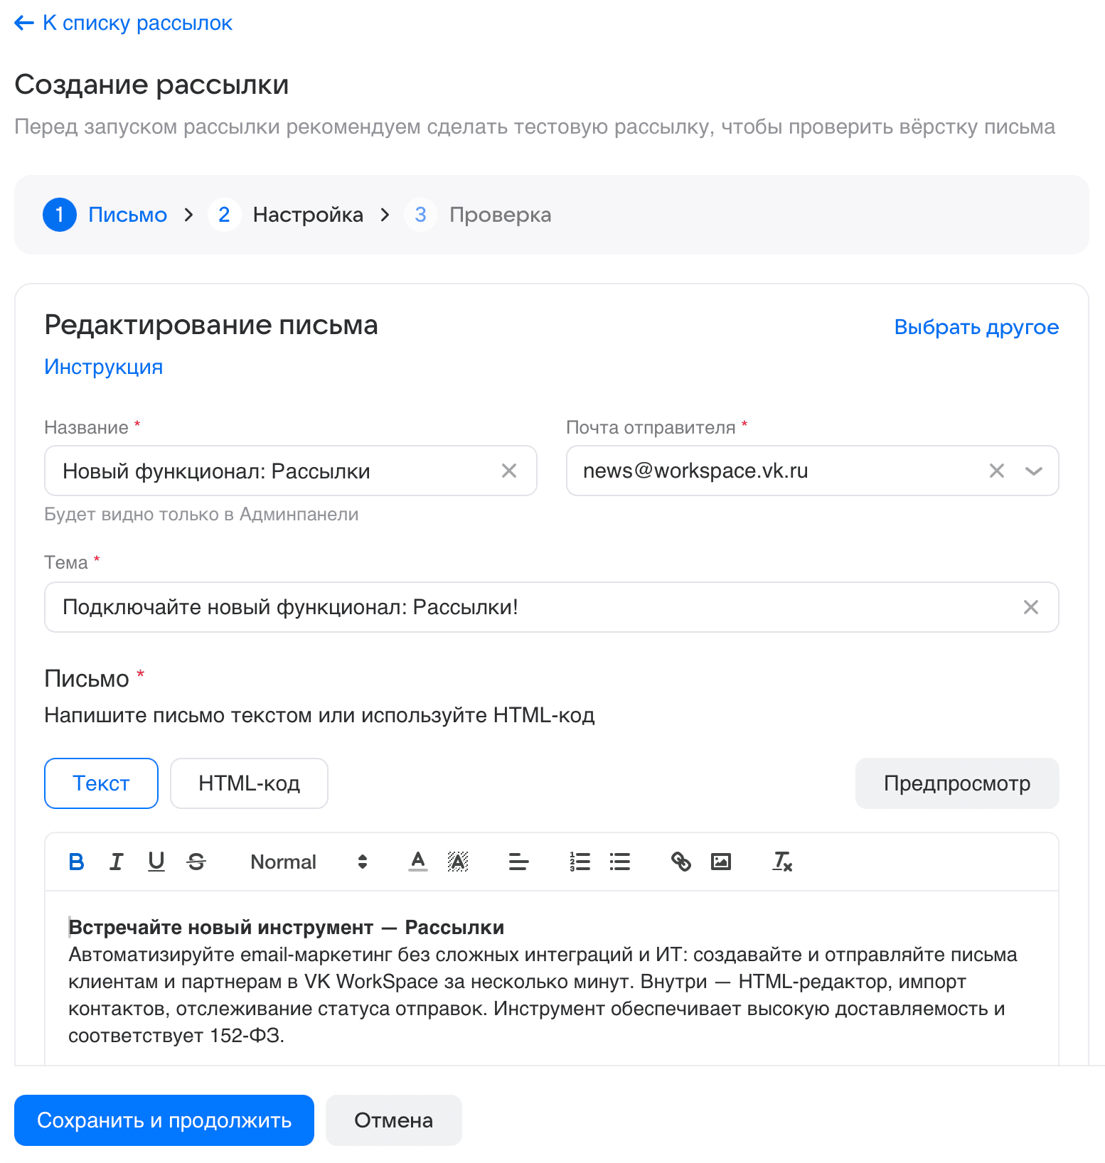1105x1163 pixels.
Task: Clear text formatting
Action: pos(782,862)
